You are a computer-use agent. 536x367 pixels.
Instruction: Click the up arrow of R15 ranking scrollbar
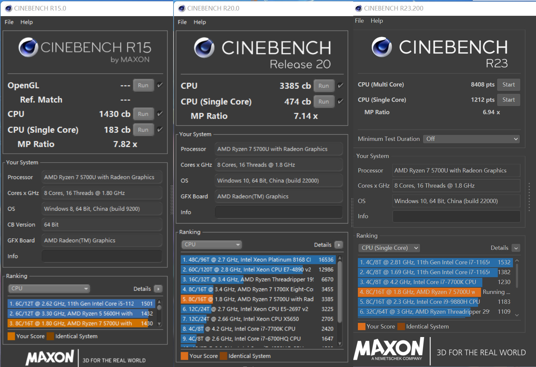(x=159, y=302)
